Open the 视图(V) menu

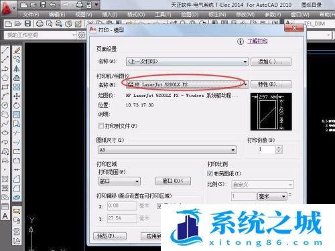pos(84,15)
